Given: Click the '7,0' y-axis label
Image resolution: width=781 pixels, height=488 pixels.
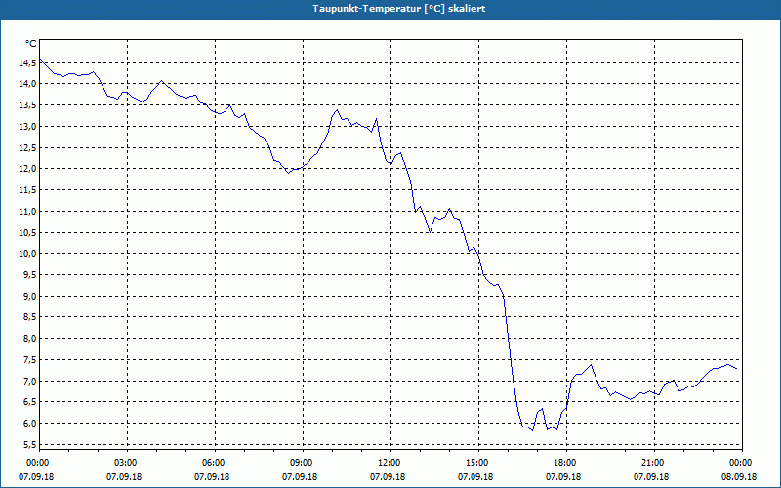Looking at the screenshot, I should pos(30,382).
